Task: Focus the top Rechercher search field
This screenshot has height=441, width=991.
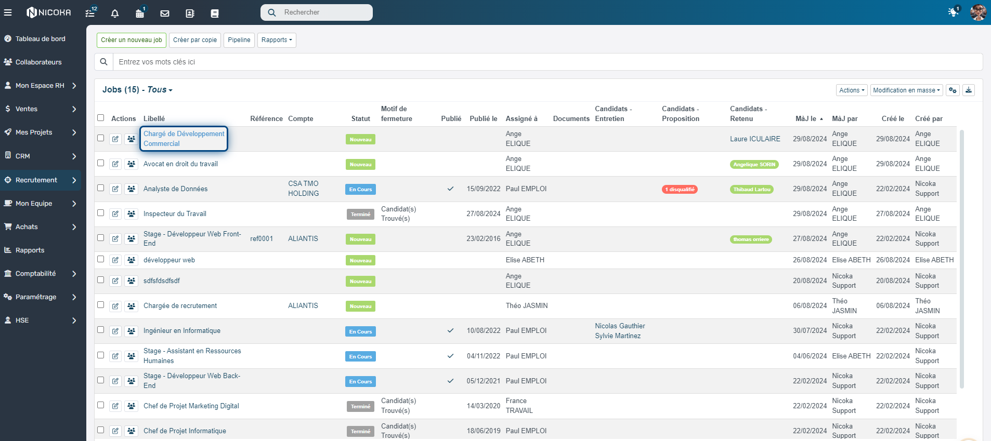Action: (x=317, y=12)
